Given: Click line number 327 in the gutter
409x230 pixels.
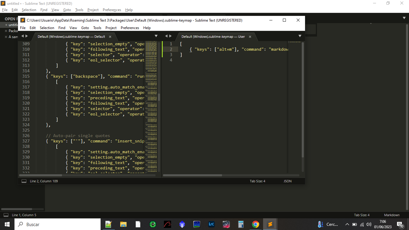Looking at the screenshot, I should [x=26, y=141].
